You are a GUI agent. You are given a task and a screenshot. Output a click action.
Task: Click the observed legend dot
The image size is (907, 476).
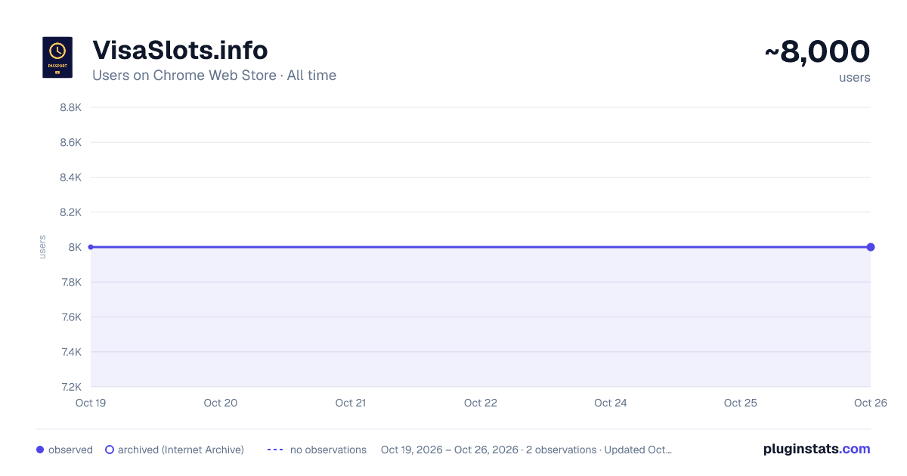pos(40,450)
